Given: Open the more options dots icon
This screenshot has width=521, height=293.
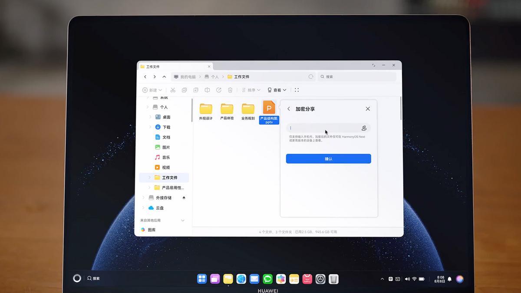Looking at the screenshot, I should [x=297, y=90].
